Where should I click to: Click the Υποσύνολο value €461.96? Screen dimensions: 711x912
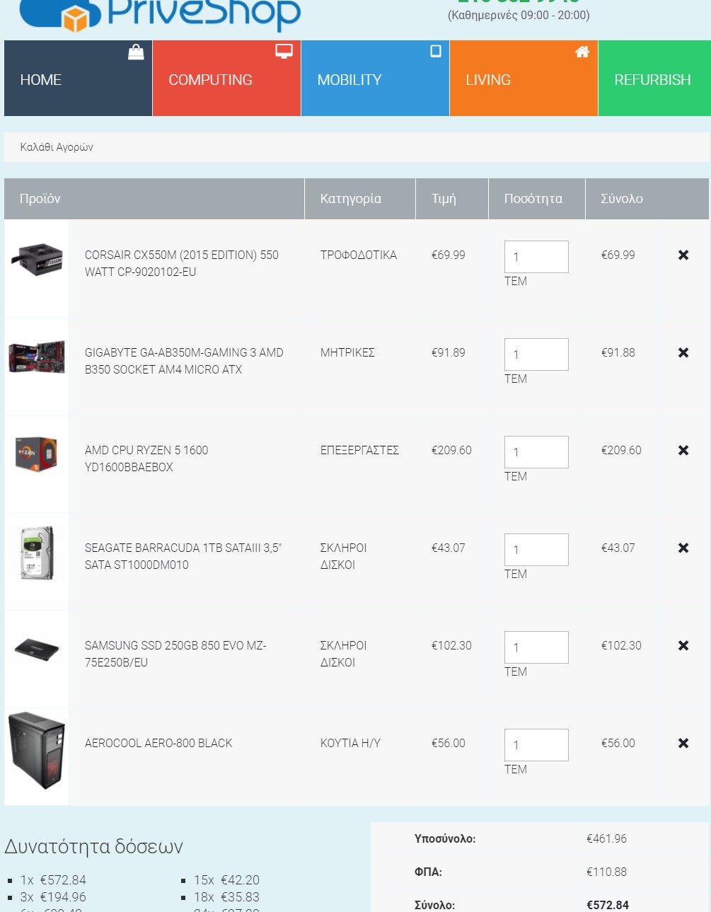[606, 838]
